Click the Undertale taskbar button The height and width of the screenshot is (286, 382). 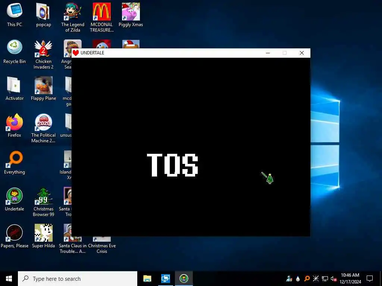(x=184, y=279)
